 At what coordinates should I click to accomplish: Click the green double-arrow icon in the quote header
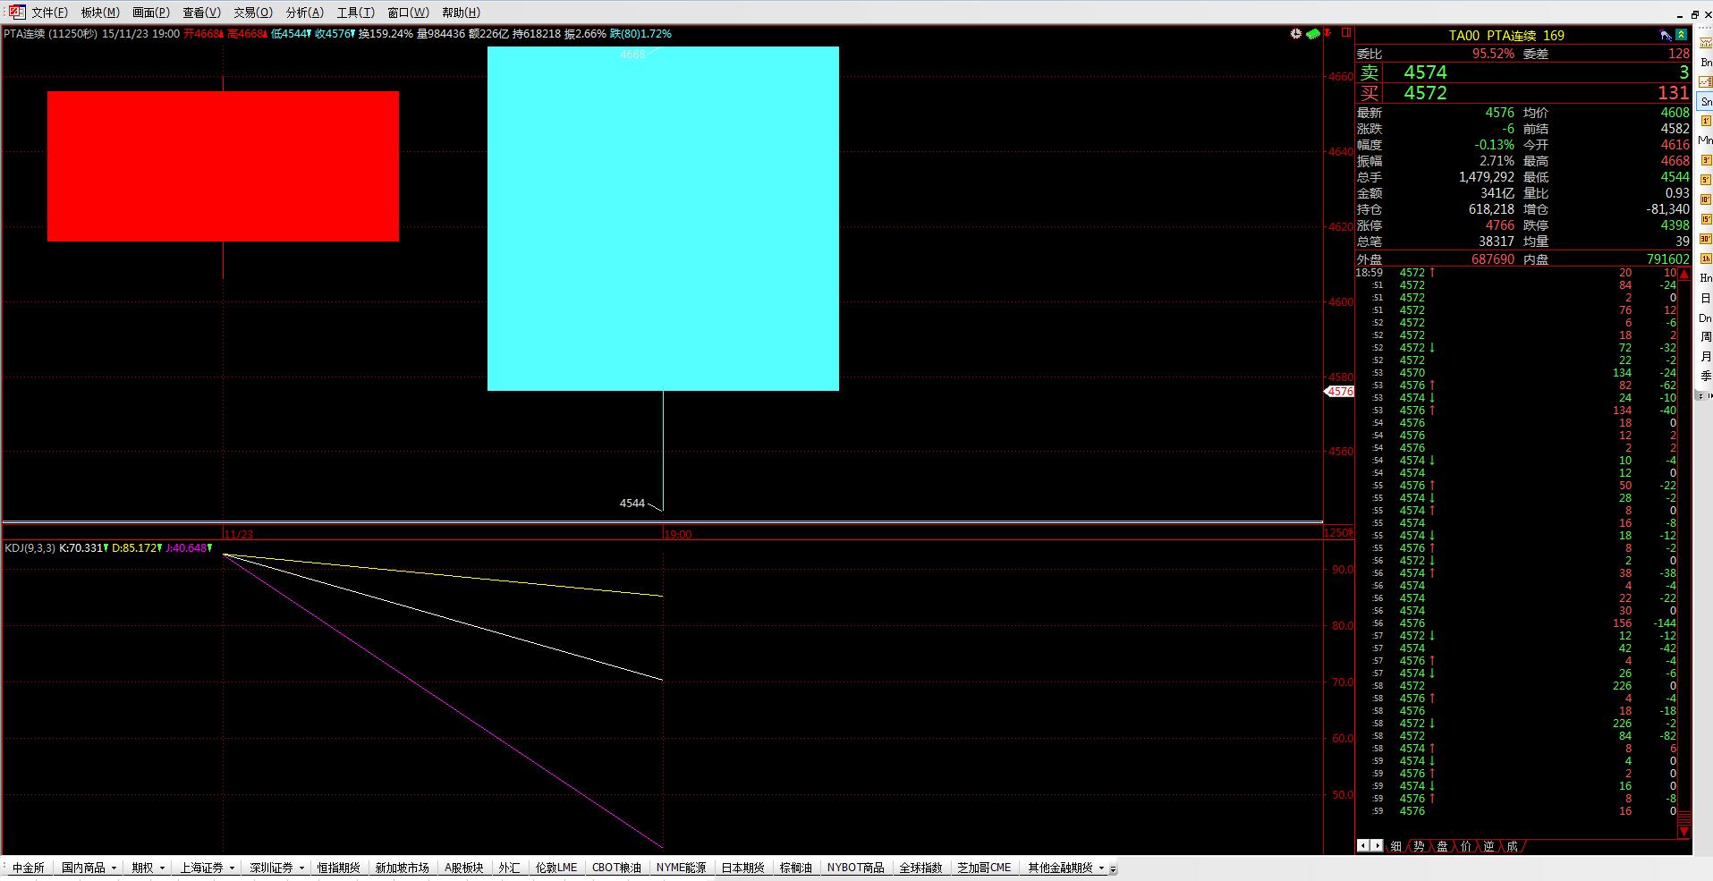(x=1682, y=35)
